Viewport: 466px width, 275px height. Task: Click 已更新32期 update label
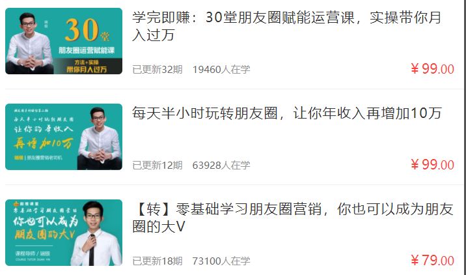pyautogui.click(x=158, y=69)
